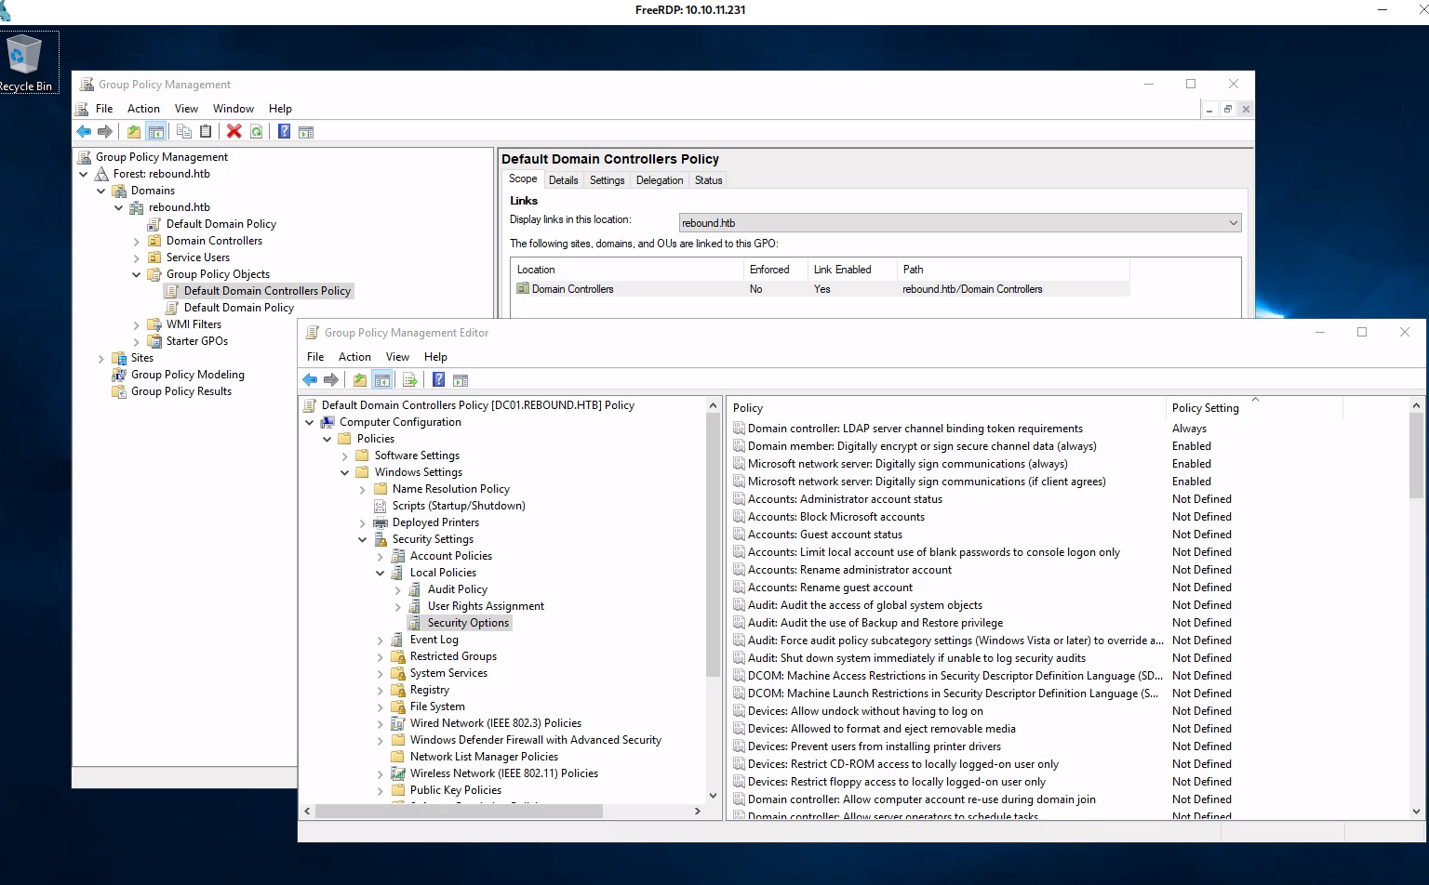
Task: Click Forward arrow in Group Policy Management Editor toolbar
Action: (x=331, y=379)
